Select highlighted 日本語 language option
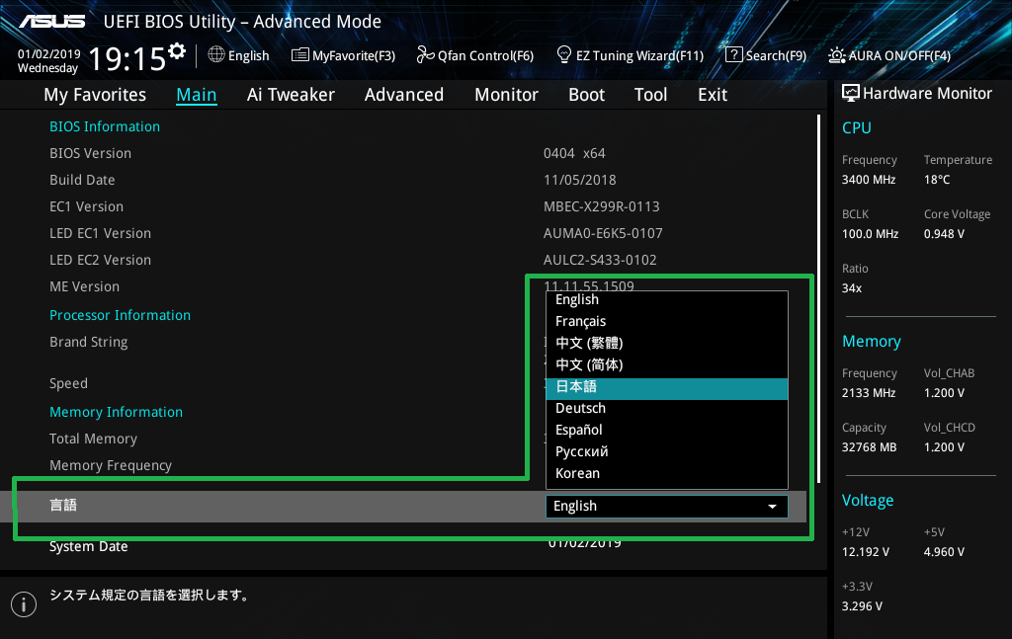 click(667, 387)
